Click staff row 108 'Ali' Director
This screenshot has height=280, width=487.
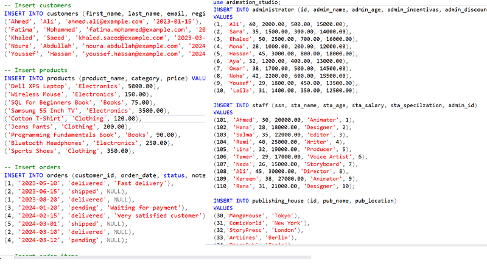[281, 172]
